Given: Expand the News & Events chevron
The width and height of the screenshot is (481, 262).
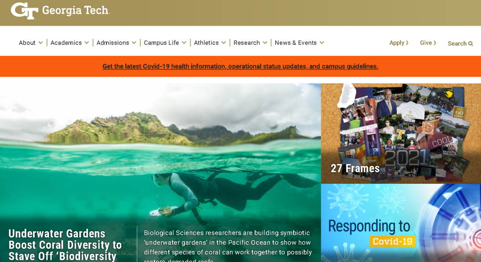Looking at the screenshot, I should 322,43.
